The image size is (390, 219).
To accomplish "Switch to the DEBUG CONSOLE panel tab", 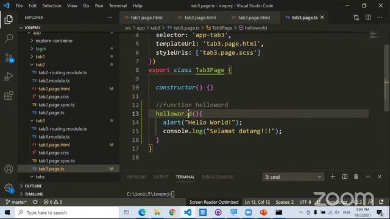I will [218, 177].
